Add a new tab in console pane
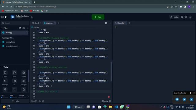The width and height of the screenshot is (196, 110). pyautogui.click(x=130, y=23)
